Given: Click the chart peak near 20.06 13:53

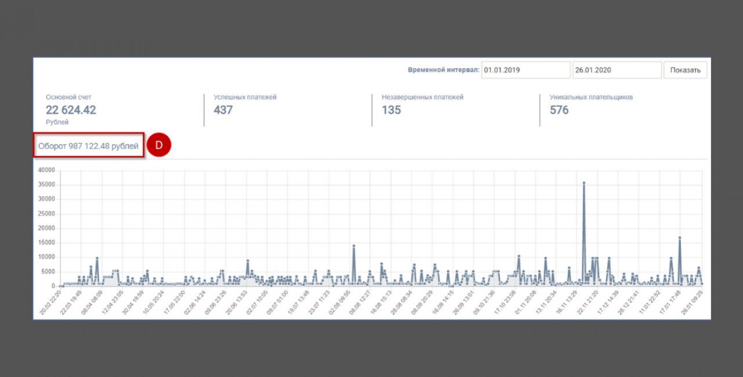Looking at the screenshot, I should (248, 261).
